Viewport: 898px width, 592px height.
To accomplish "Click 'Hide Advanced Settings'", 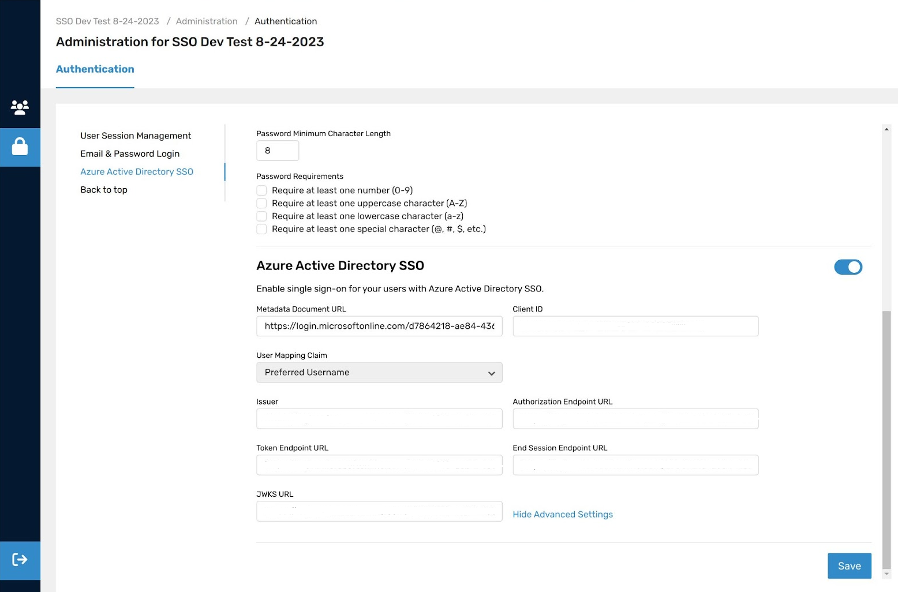I will pyautogui.click(x=563, y=514).
